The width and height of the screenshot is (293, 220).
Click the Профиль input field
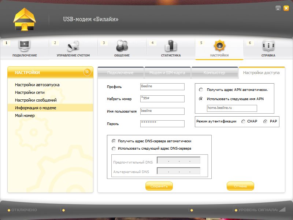click(x=162, y=87)
